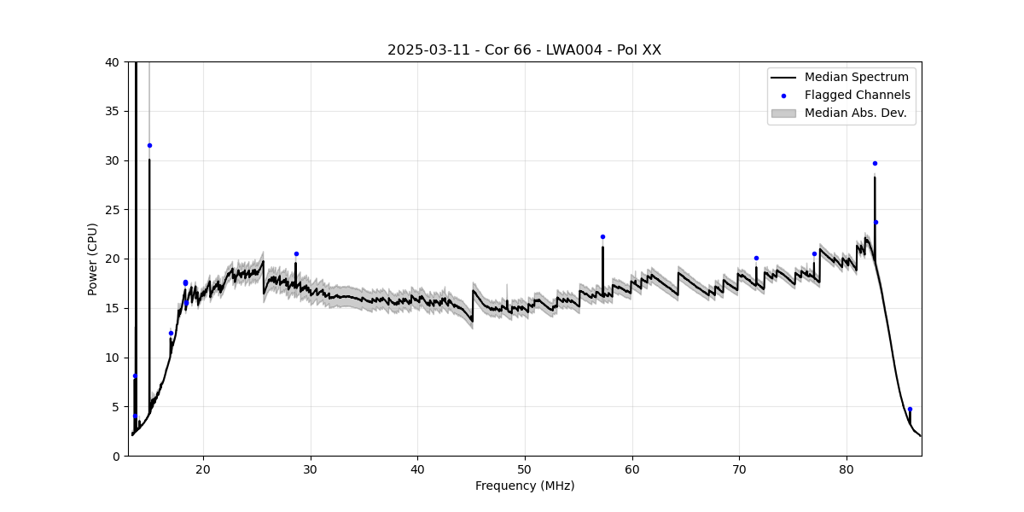1024x512 pixels.
Task: Click the gray Median Abs. Dev. legend swatch
Action: (783, 113)
